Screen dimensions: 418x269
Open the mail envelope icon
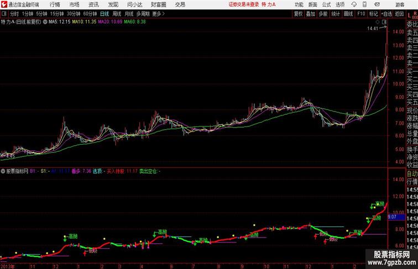pyautogui.click(x=377, y=4)
